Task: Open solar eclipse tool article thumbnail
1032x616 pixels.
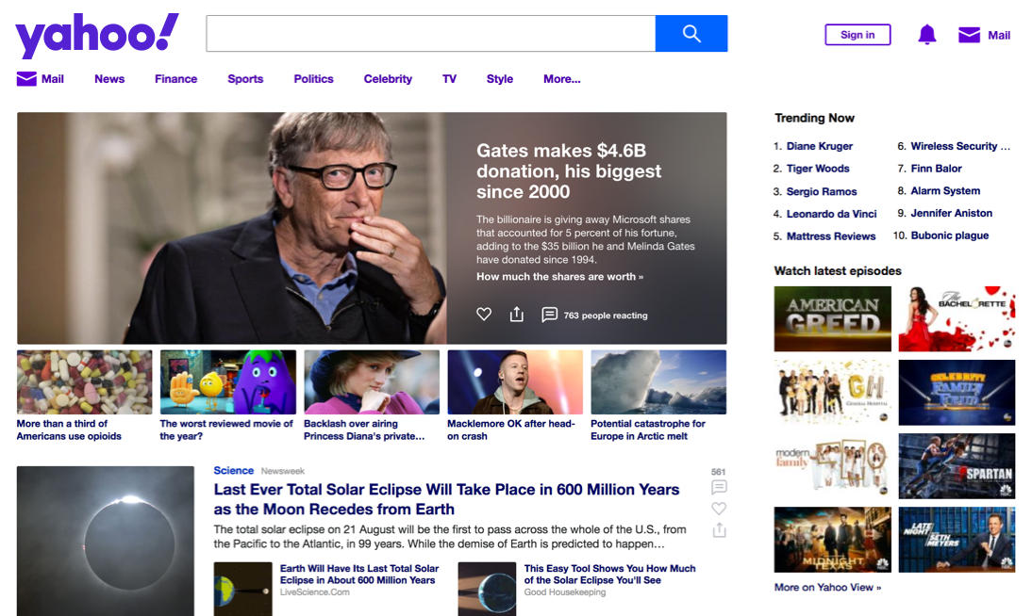Action: point(487,589)
